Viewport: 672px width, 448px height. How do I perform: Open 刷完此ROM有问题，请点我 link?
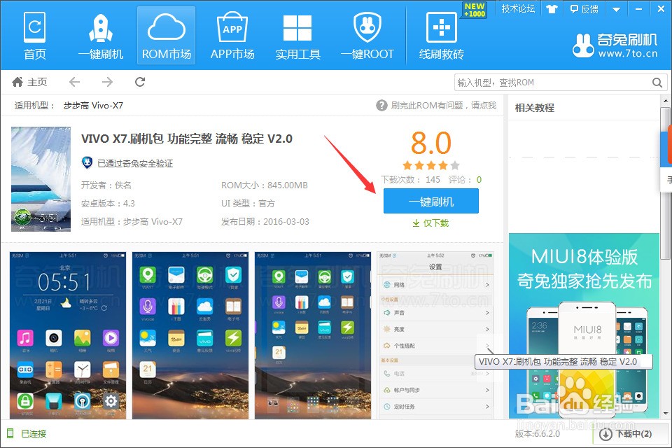[443, 106]
